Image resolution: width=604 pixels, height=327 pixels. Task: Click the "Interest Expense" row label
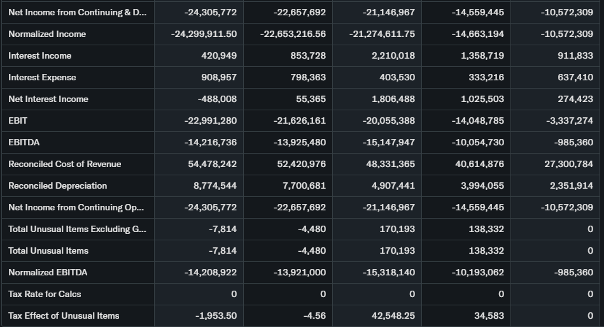point(42,77)
